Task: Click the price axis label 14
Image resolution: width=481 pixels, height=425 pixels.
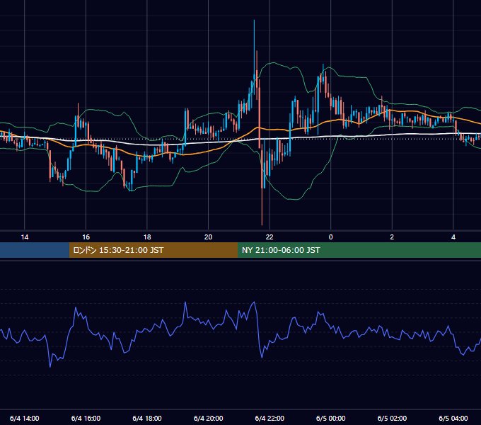Action: (x=25, y=237)
